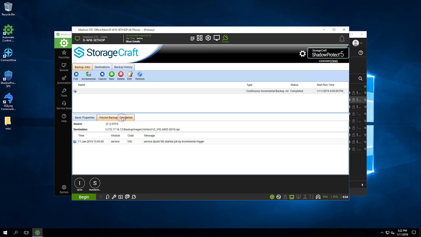Click Automate app on the taskbar

click(37, 232)
